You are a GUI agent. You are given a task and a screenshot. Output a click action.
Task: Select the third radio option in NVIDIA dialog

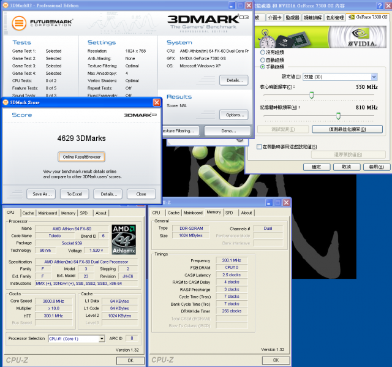click(263, 67)
